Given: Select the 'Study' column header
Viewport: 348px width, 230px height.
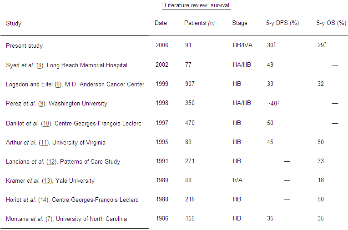Looking at the screenshot, I should 14,23.
